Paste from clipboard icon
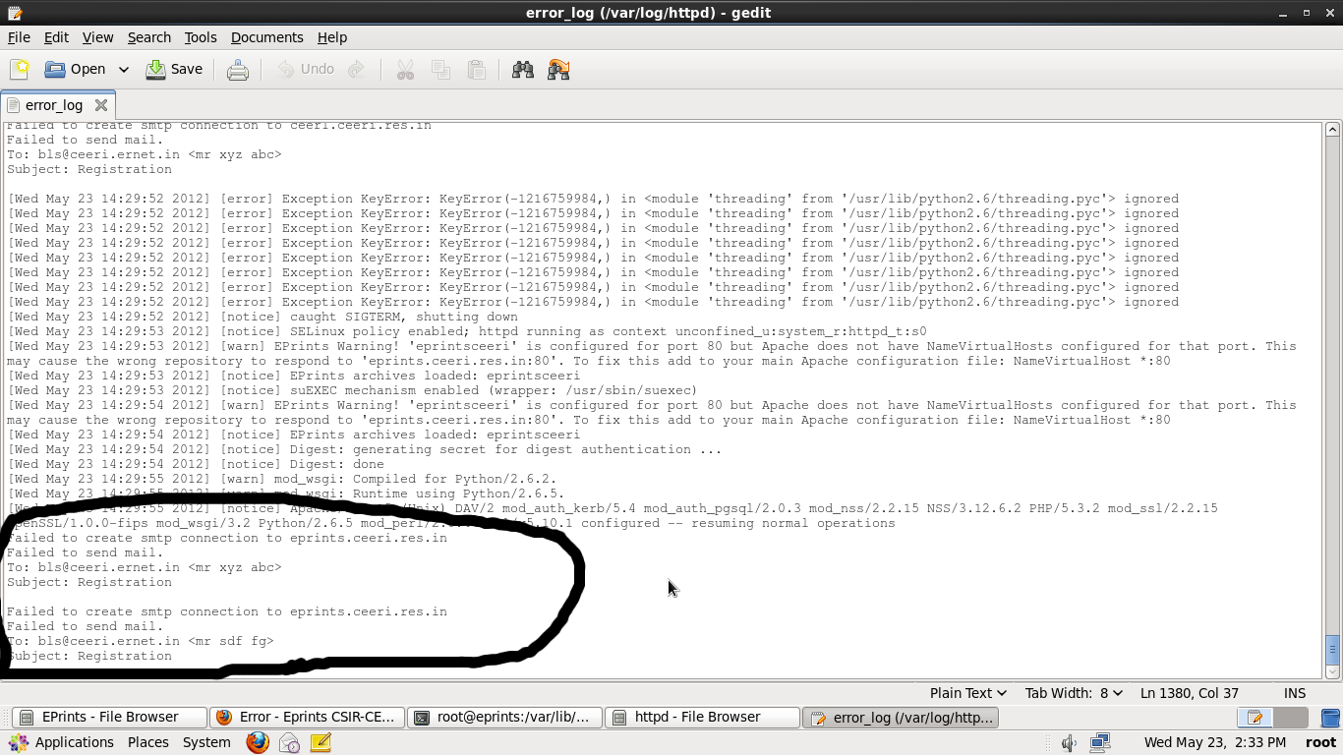This screenshot has height=755, width=1343. [477, 70]
